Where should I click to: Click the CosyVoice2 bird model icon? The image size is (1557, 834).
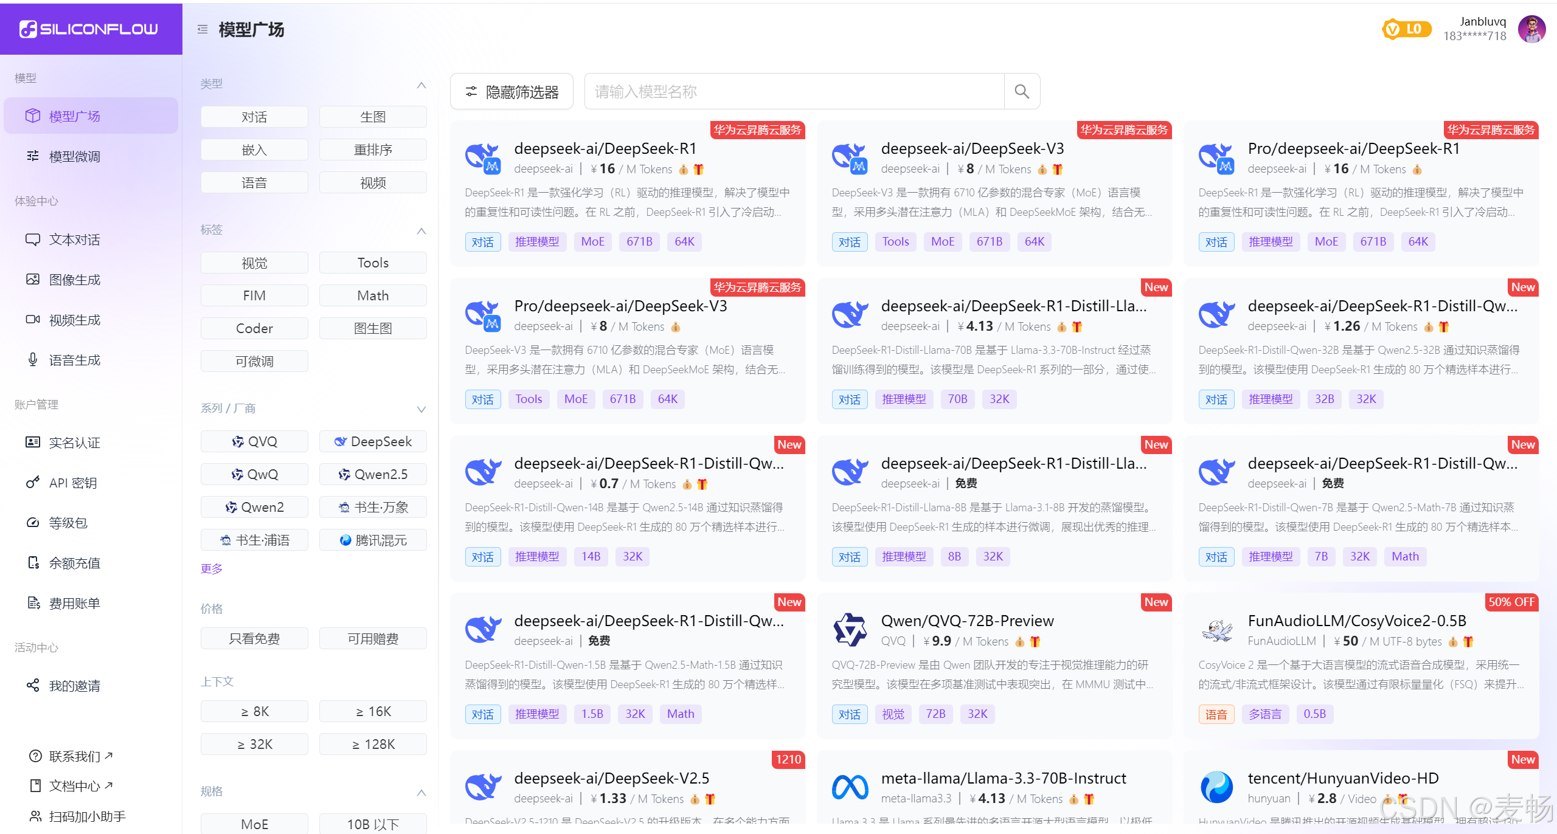click(1217, 630)
